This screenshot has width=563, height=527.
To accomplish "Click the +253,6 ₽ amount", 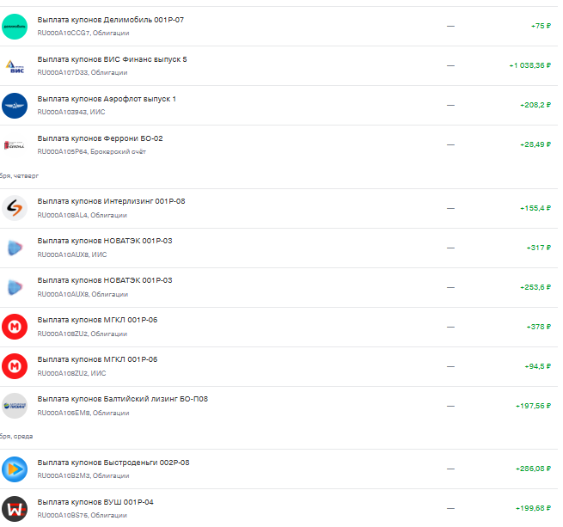I will point(535,287).
